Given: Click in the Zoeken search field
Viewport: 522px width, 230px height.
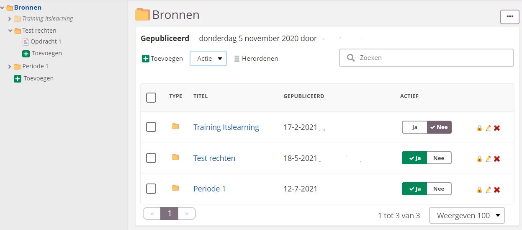Looking at the screenshot, I should tap(426, 58).
